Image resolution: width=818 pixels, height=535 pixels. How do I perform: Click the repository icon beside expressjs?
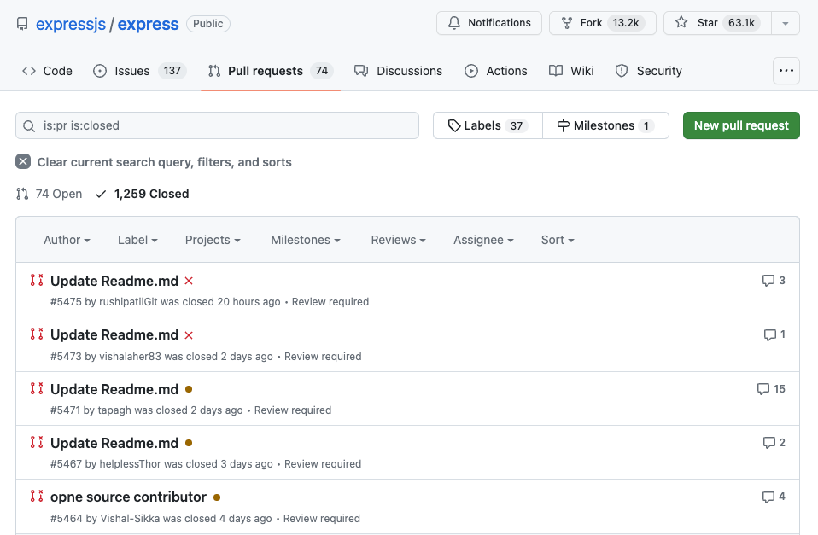(x=22, y=24)
